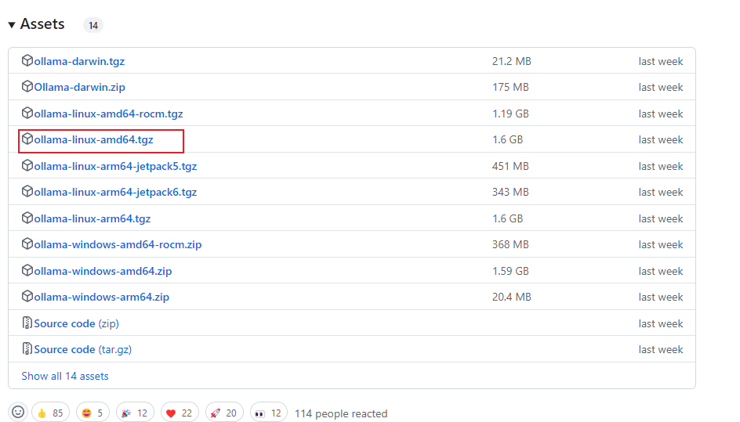Image resolution: width=740 pixels, height=422 pixels.
Task: Click 'last week' in ollama-darwin.tgz row
Action: (660, 61)
